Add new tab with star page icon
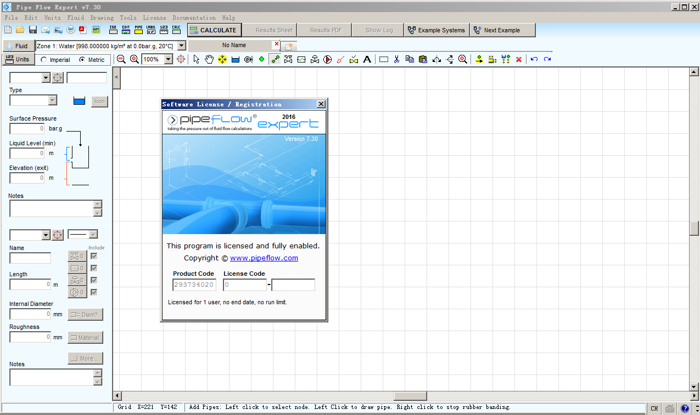700x415 pixels. (288, 47)
